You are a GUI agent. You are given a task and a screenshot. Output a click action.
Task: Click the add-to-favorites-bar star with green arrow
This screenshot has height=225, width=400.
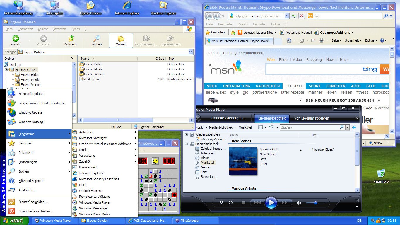[x=233, y=33]
